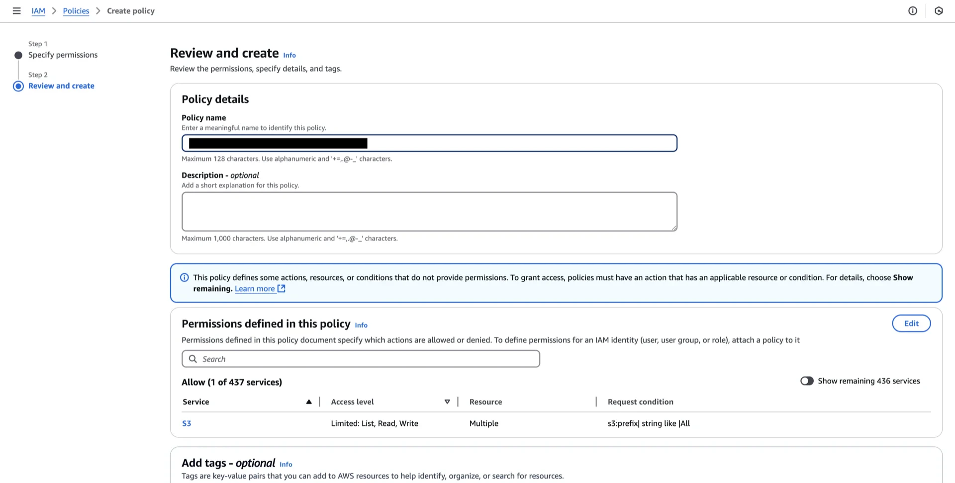Click the magnifier icon in permissions search
Screen dimensions: 955x483
193,359
